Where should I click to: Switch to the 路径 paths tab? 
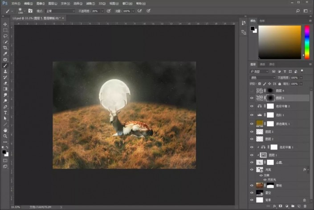[x=272, y=64]
